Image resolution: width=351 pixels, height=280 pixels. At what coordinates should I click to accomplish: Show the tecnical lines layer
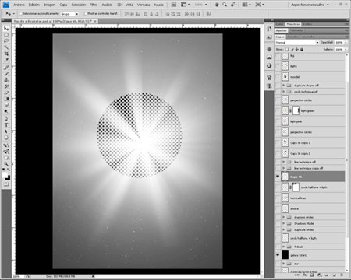pos(278,198)
